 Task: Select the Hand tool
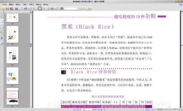coord(40,9)
